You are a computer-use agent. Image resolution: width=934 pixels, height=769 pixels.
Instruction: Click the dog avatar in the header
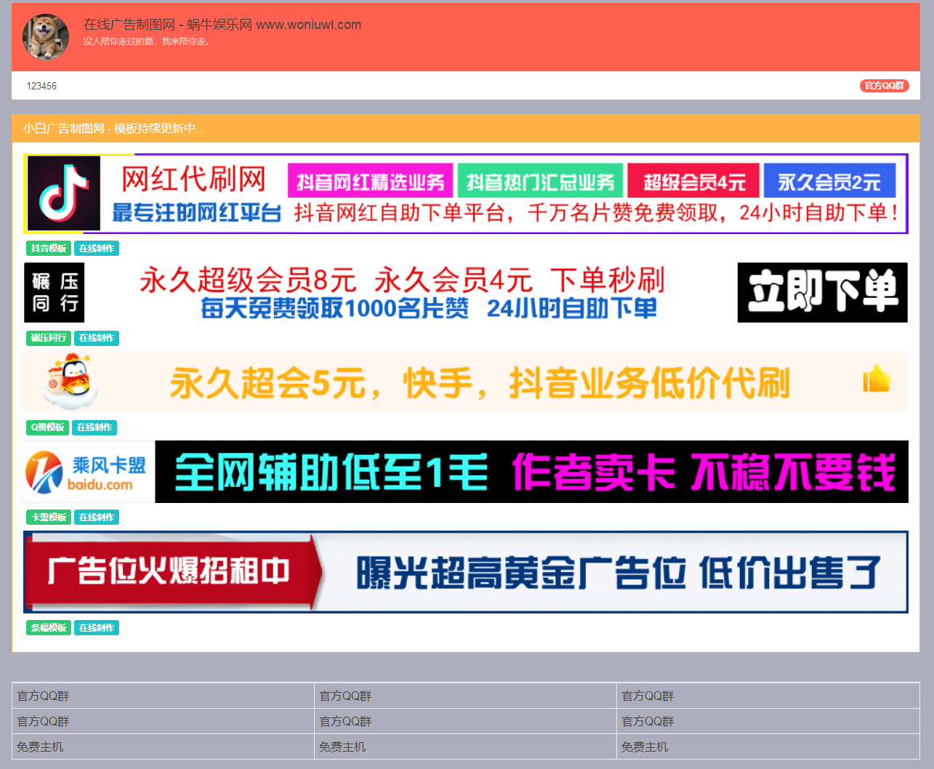tap(45, 36)
